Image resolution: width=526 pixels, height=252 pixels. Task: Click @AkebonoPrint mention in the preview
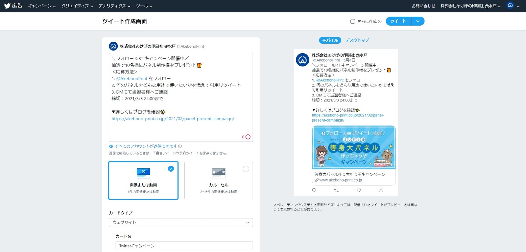coord(330,80)
